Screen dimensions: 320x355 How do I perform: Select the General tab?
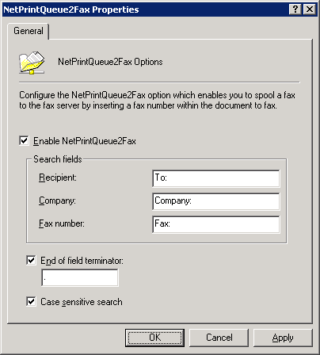pyautogui.click(x=29, y=31)
